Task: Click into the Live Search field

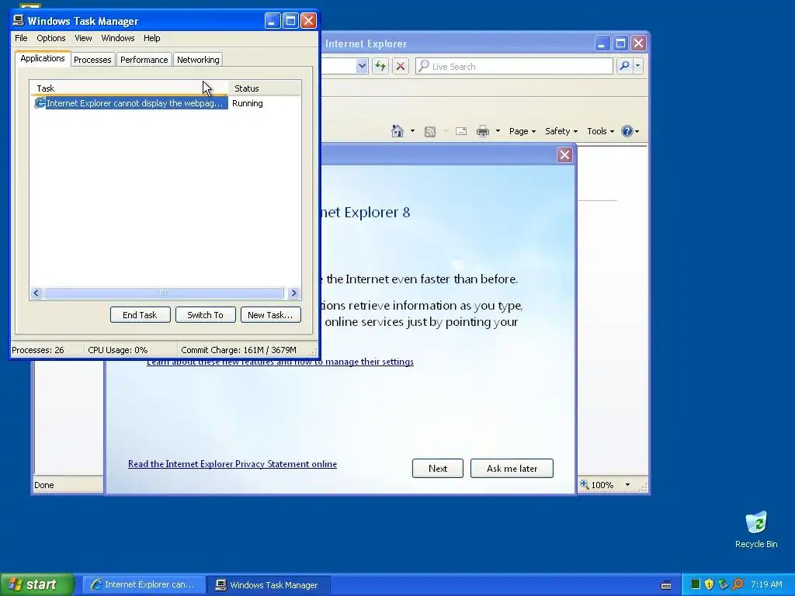Action: pos(514,66)
